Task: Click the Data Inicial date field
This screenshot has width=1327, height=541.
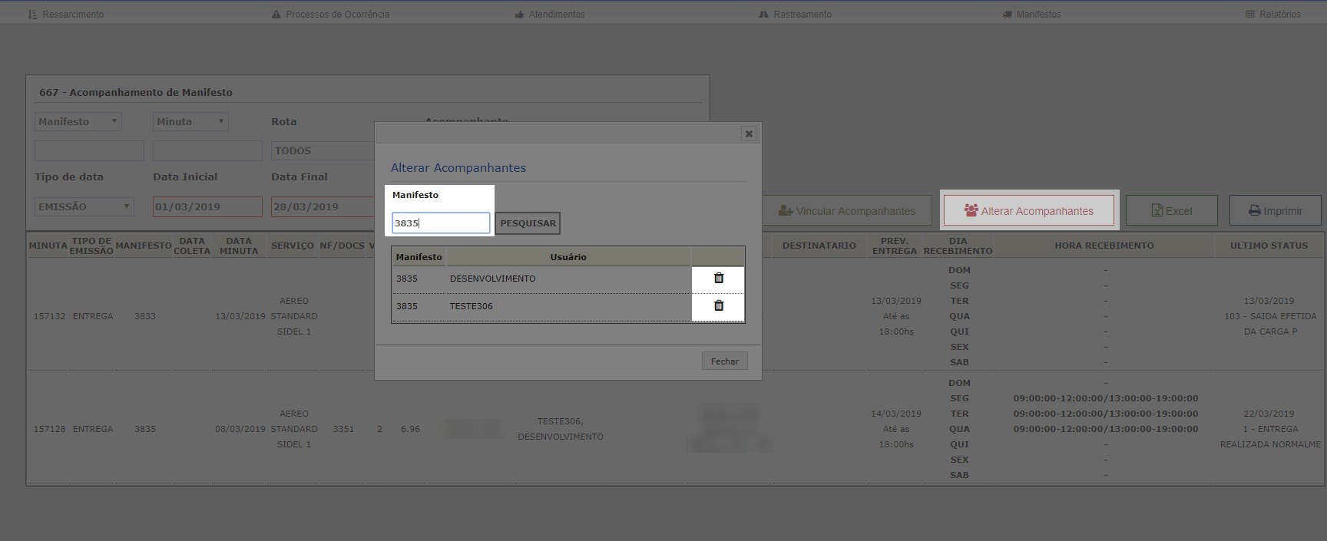Action: tap(207, 206)
